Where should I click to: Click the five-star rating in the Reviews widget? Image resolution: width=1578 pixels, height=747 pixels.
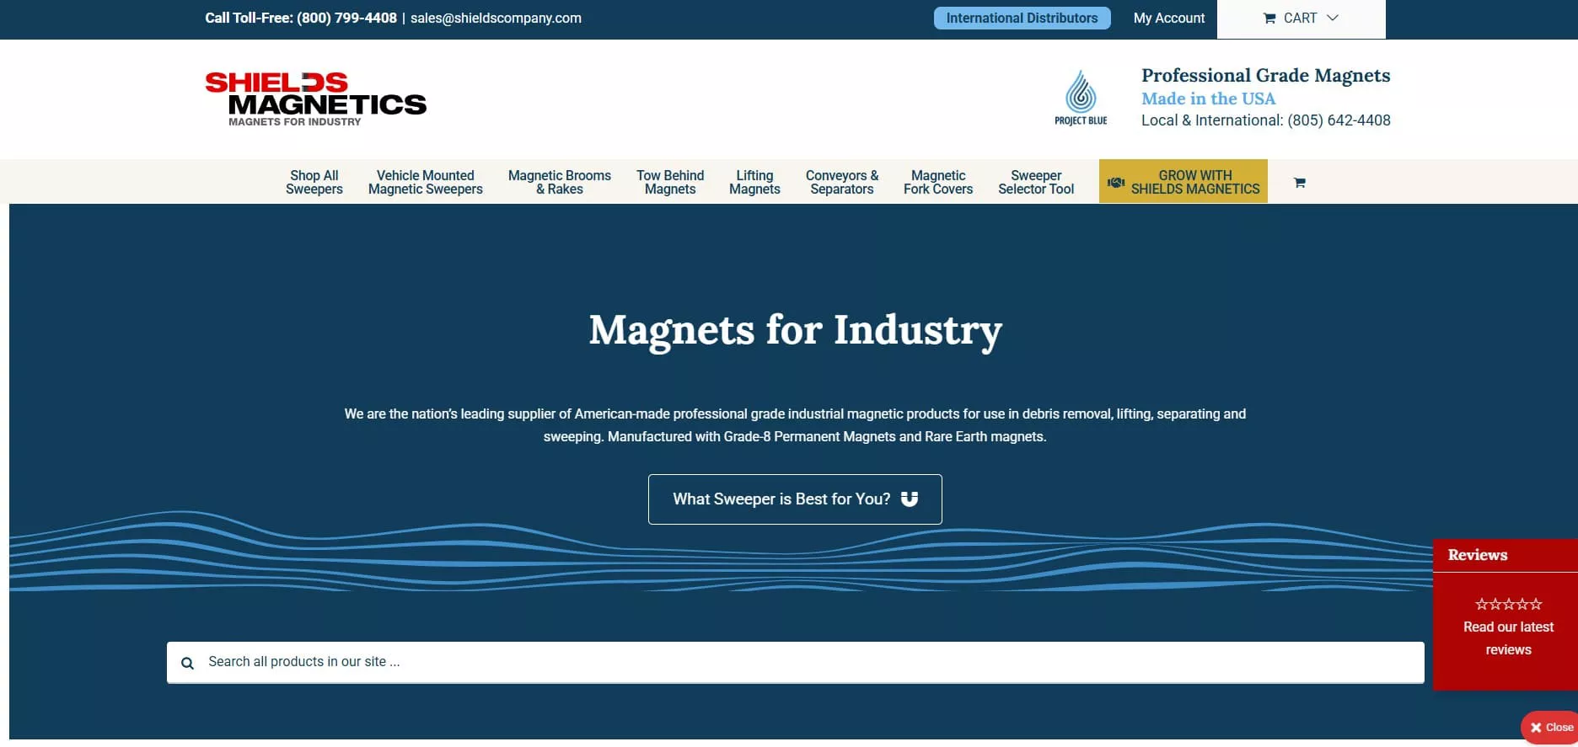pos(1508,604)
